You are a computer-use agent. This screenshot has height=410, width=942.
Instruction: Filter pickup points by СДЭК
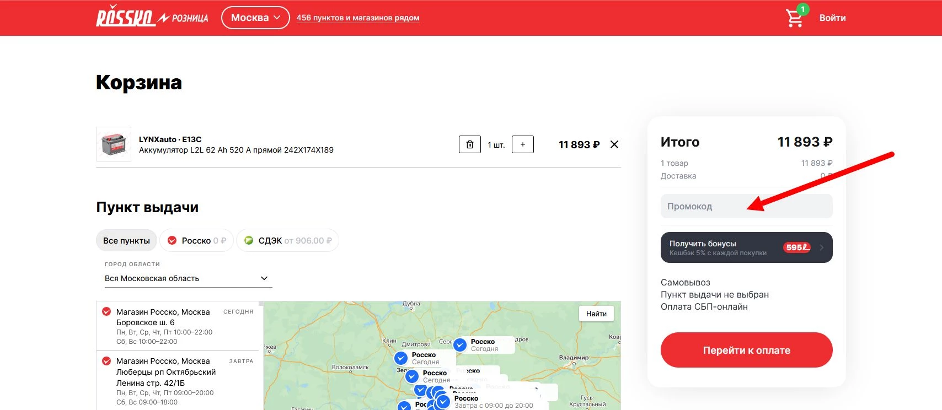click(287, 241)
